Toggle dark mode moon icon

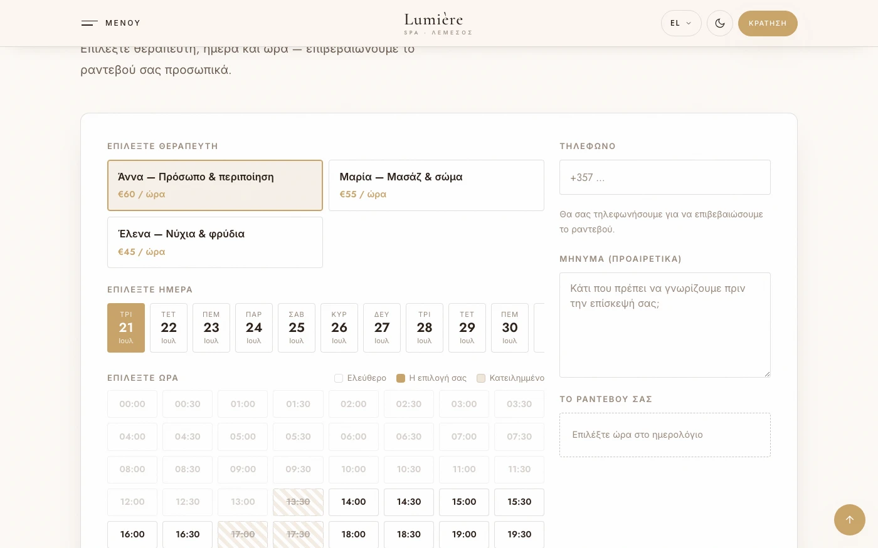click(720, 23)
